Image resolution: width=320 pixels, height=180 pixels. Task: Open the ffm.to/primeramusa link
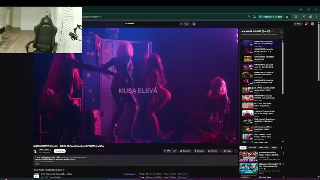44,161
